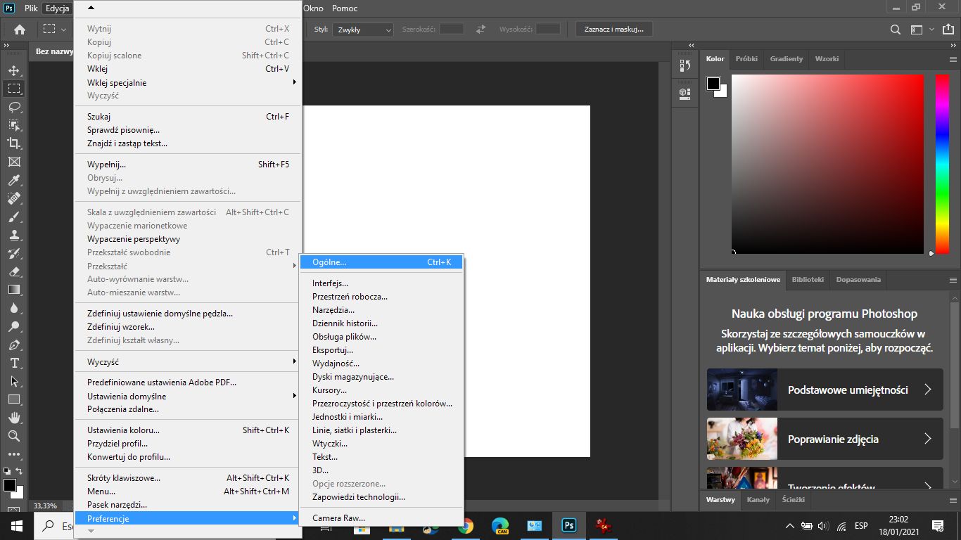Select Wypełnij... in Edycja menu

tap(188, 165)
